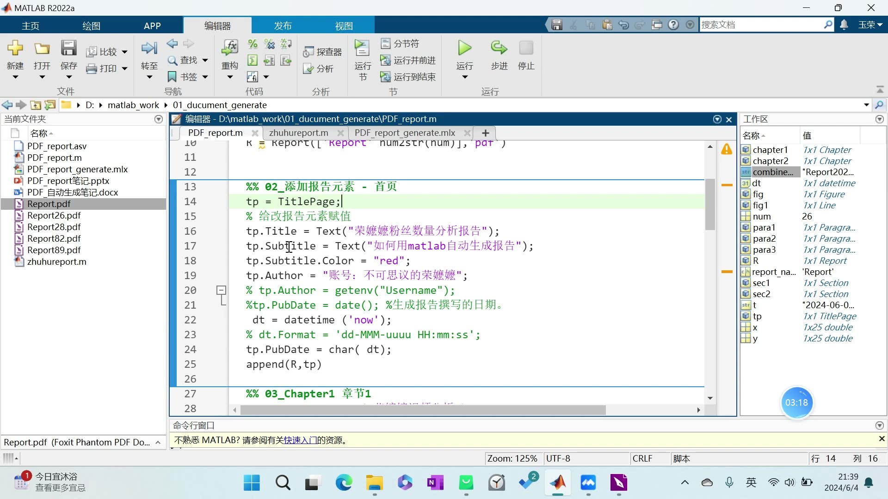The width and height of the screenshot is (888, 499).
Task: Open Microsoft Edge from the taskbar
Action: (344, 483)
